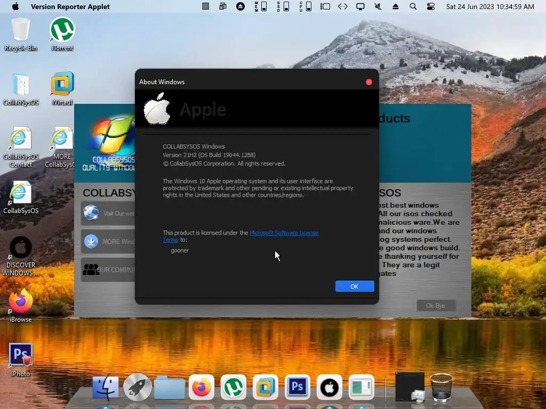Launch uTorrent from the dock
Image resolution: width=546 pixels, height=409 pixels.
point(234,387)
